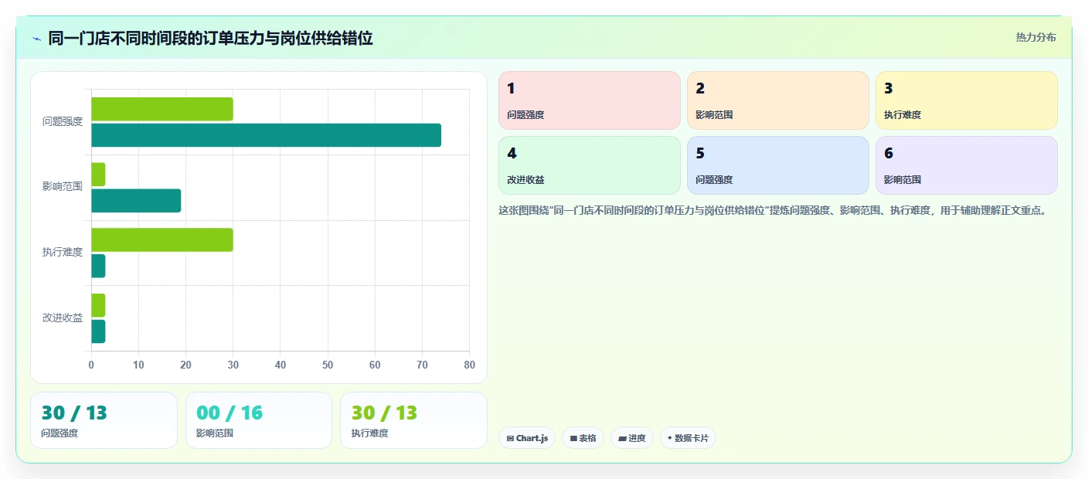Click the teal 改进收益 bar in the chart
The height and width of the screenshot is (479, 1088).
pos(98,331)
